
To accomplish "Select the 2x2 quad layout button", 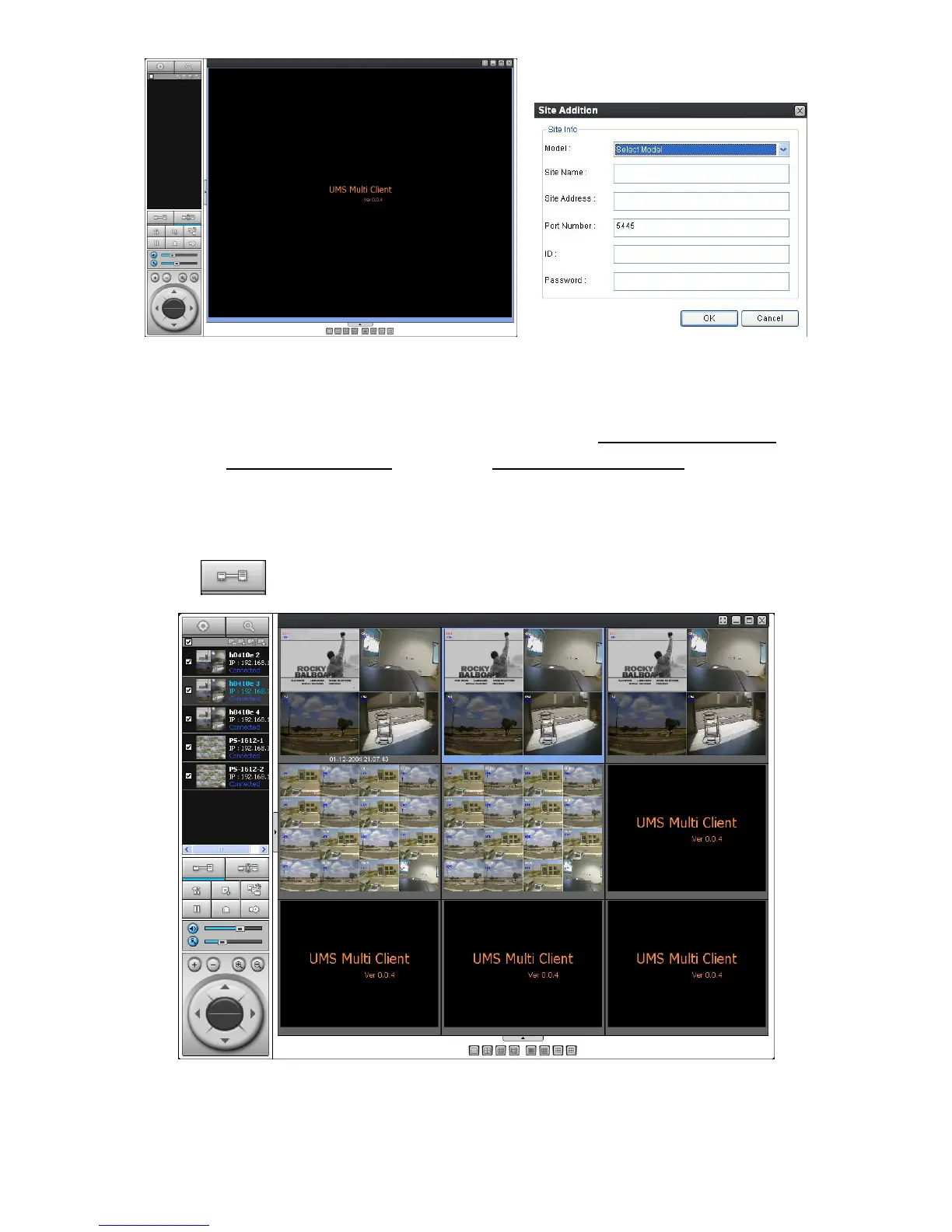I will (487, 1051).
